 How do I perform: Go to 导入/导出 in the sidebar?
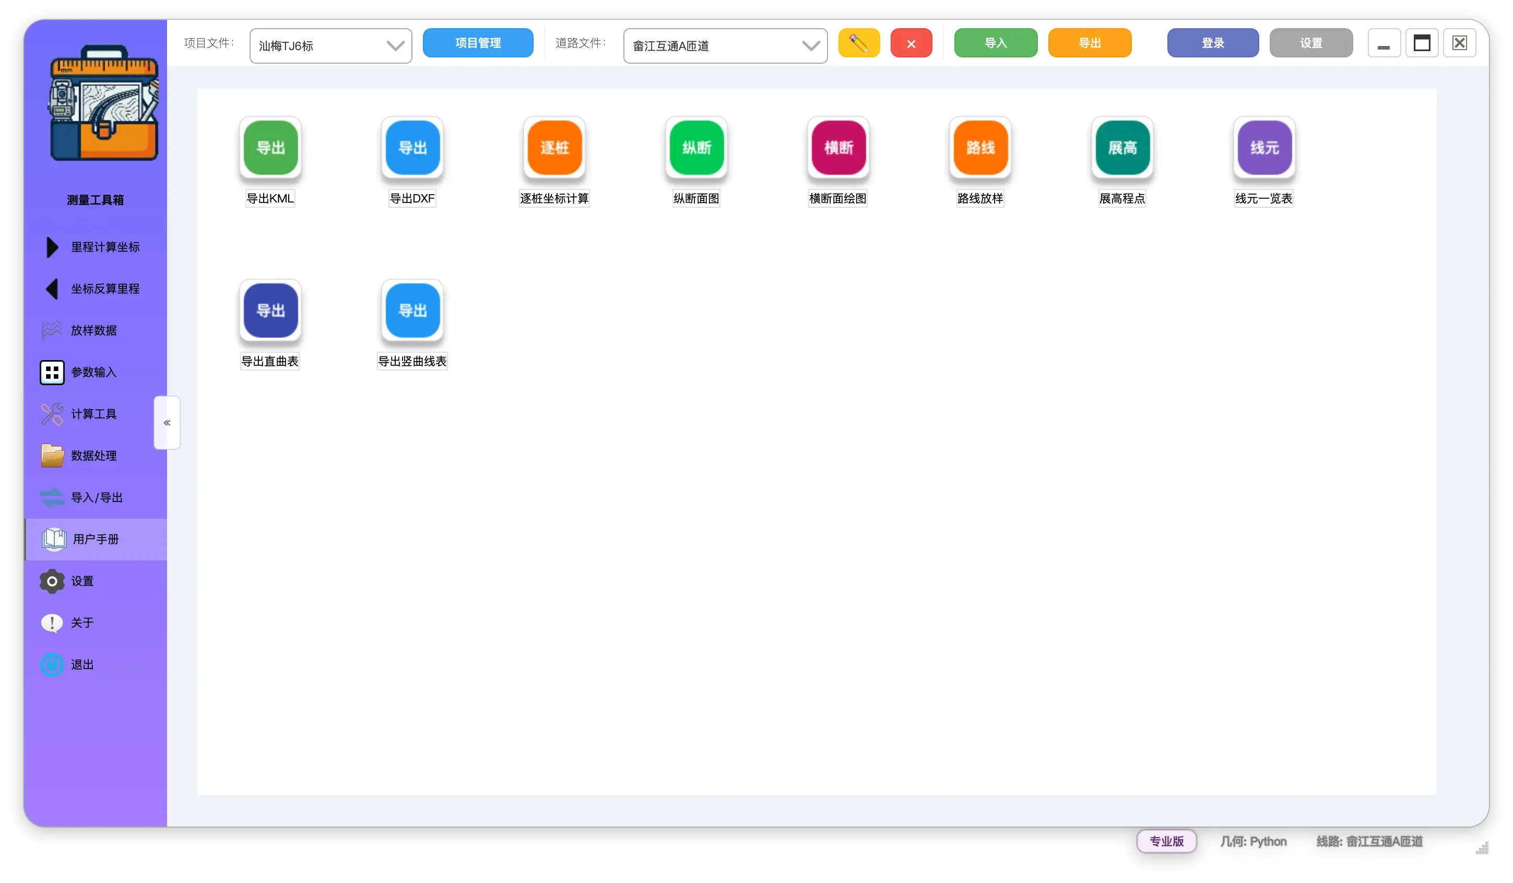coord(96,498)
